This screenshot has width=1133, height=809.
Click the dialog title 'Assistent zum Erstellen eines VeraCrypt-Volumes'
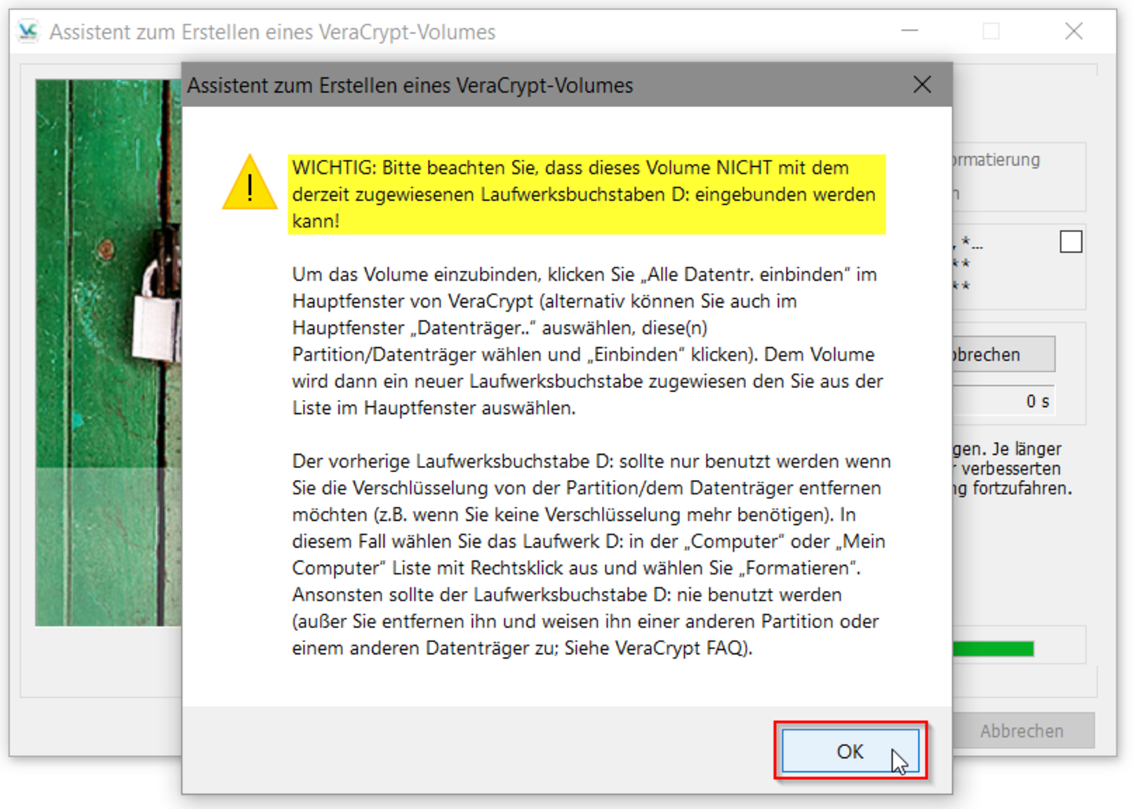(410, 85)
